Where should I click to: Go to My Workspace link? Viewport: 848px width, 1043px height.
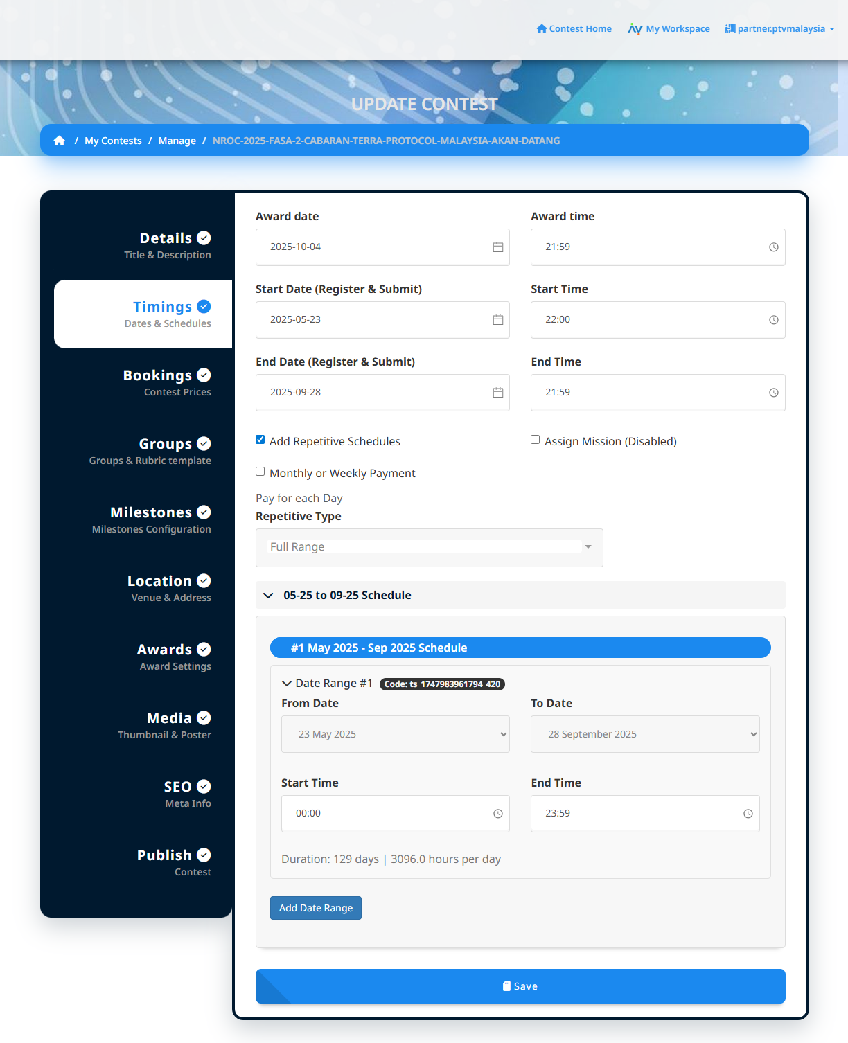click(669, 28)
